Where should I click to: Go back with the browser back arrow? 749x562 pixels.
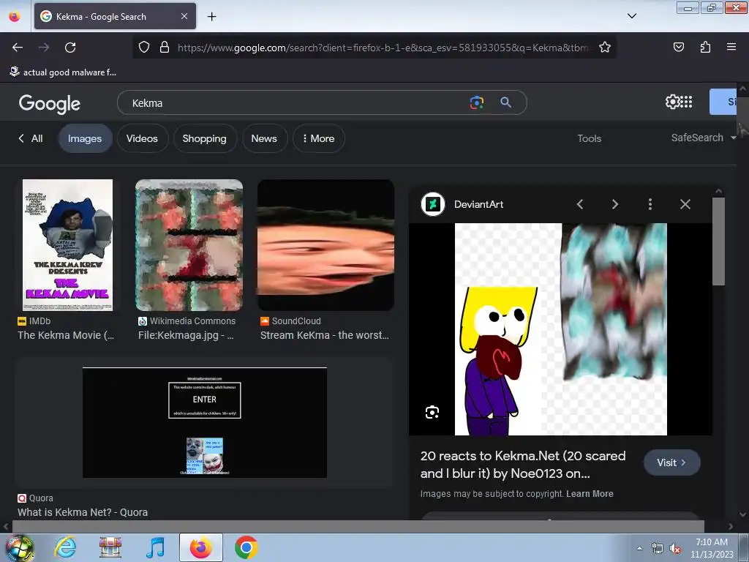tap(18, 48)
